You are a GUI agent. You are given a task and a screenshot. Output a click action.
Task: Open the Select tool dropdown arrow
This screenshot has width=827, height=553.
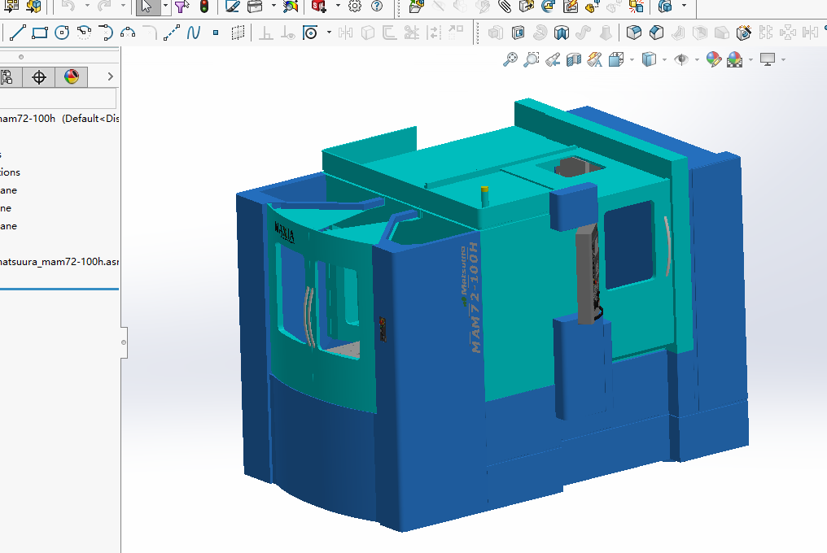click(x=165, y=7)
